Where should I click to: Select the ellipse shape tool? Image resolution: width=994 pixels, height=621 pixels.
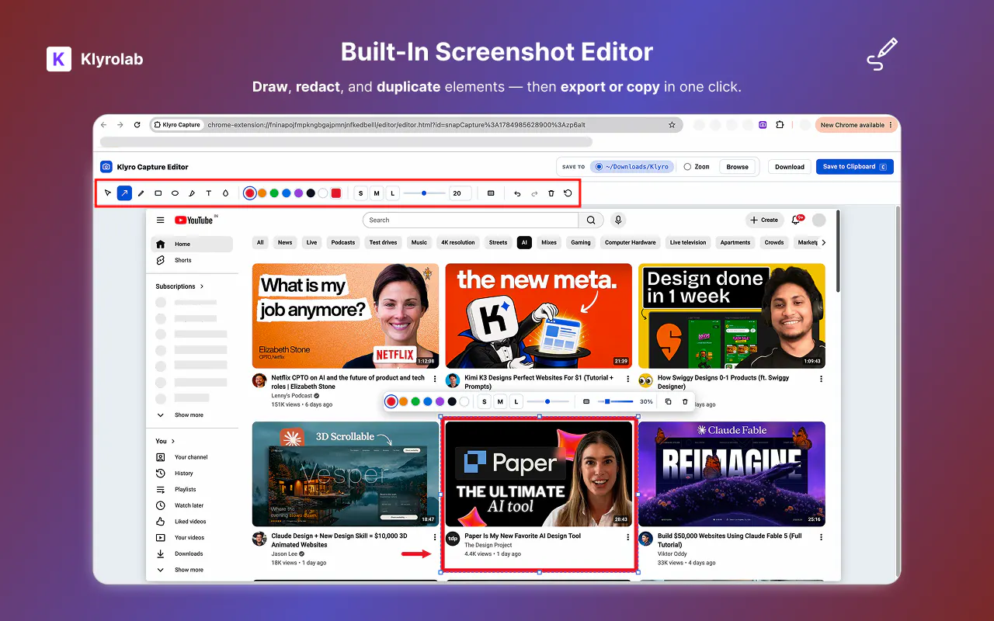pos(175,193)
